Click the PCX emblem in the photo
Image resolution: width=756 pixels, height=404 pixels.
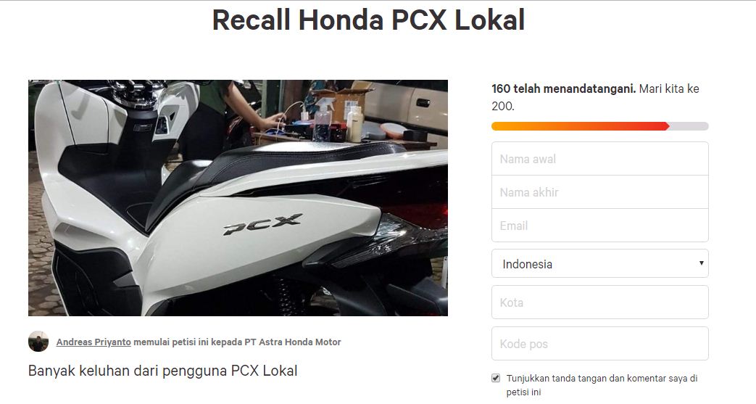[x=263, y=223]
